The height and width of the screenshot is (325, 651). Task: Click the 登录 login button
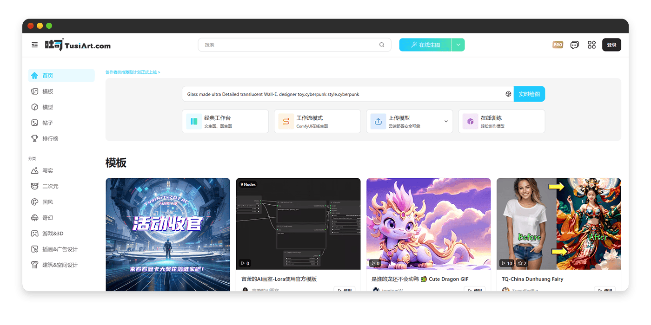click(611, 45)
